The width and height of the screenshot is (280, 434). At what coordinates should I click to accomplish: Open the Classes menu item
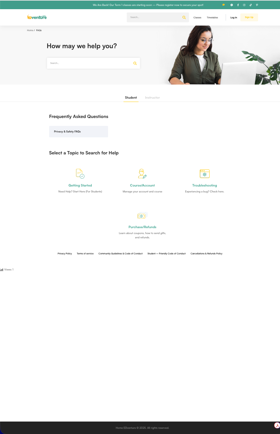(197, 17)
